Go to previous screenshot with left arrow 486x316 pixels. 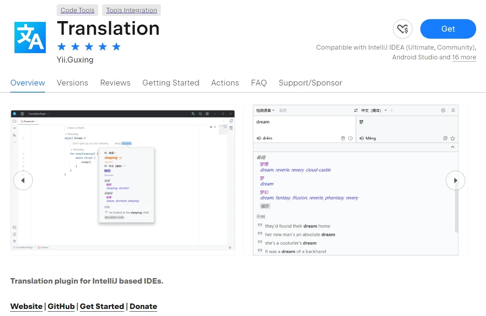click(x=23, y=180)
